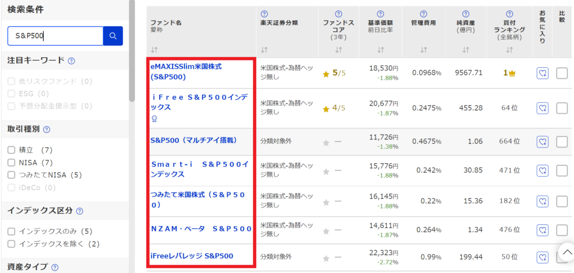Tick compare box for Smart-i S&P500インデックス

562,170
